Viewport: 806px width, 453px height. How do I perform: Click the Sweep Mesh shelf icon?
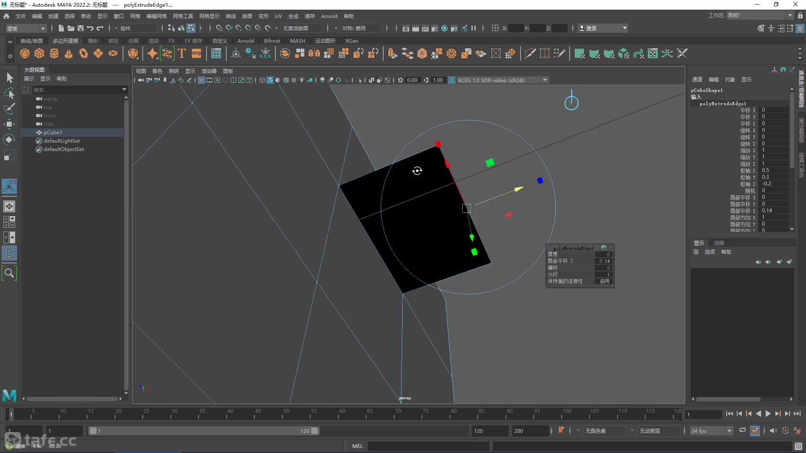point(167,54)
